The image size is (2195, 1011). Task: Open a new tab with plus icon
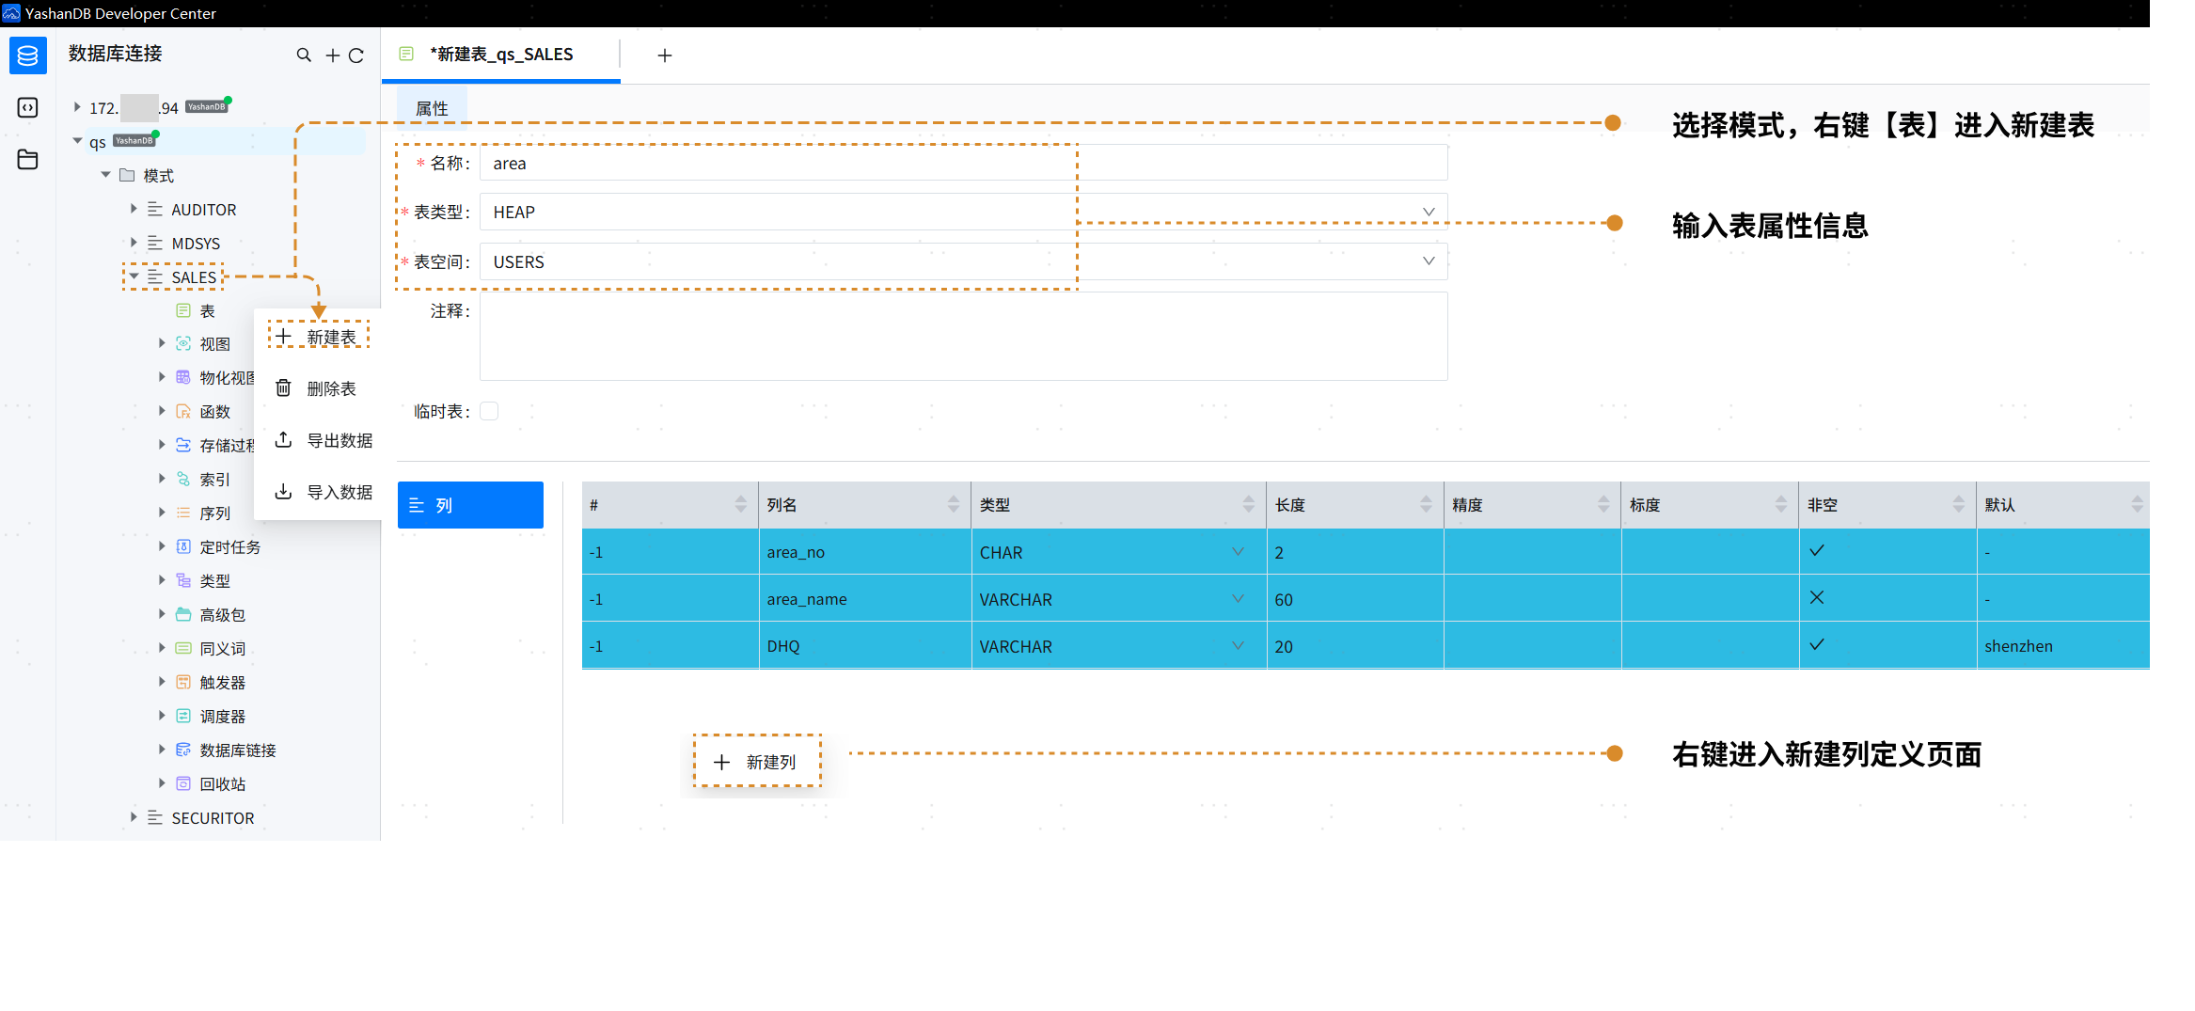point(664,55)
